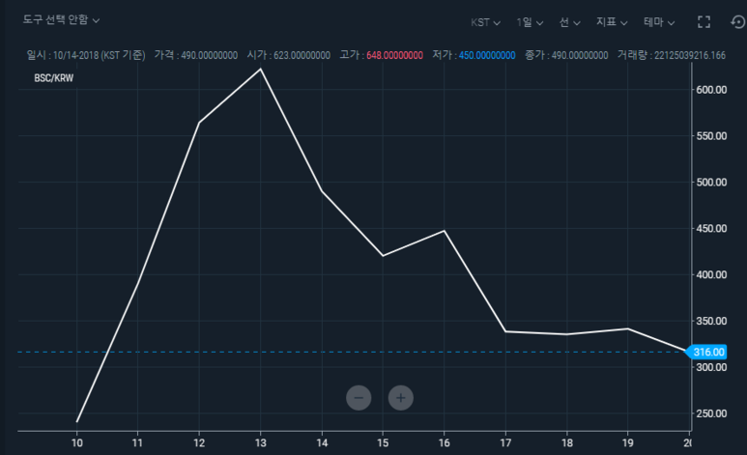Viewport: 747px width, 455px height.
Task: Click date 11 on the time axis
Action: click(137, 443)
